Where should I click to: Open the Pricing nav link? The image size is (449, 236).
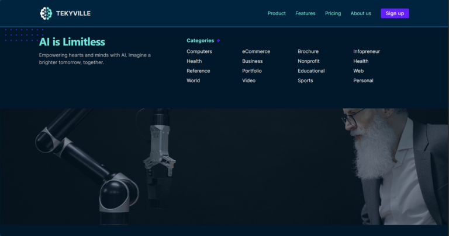[x=333, y=13]
